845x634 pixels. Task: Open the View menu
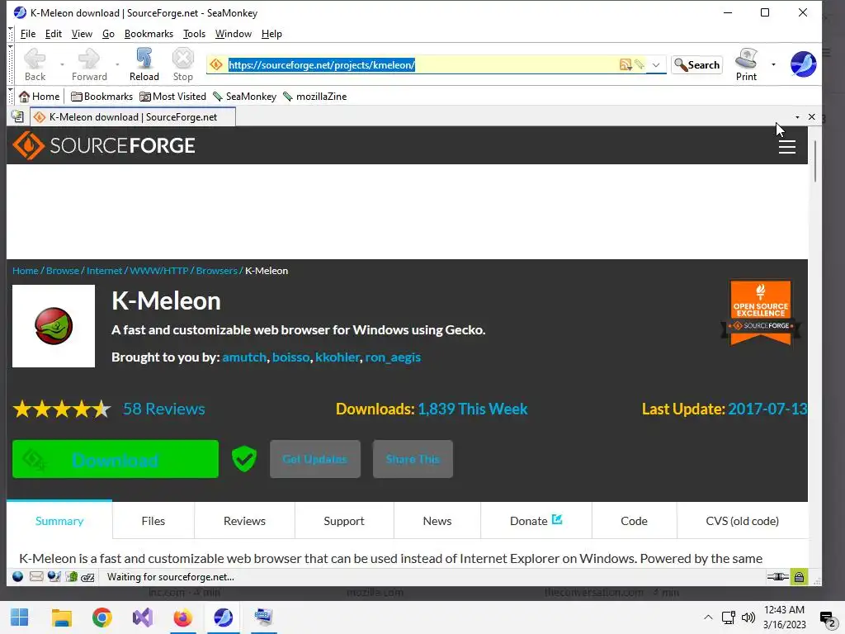point(82,34)
